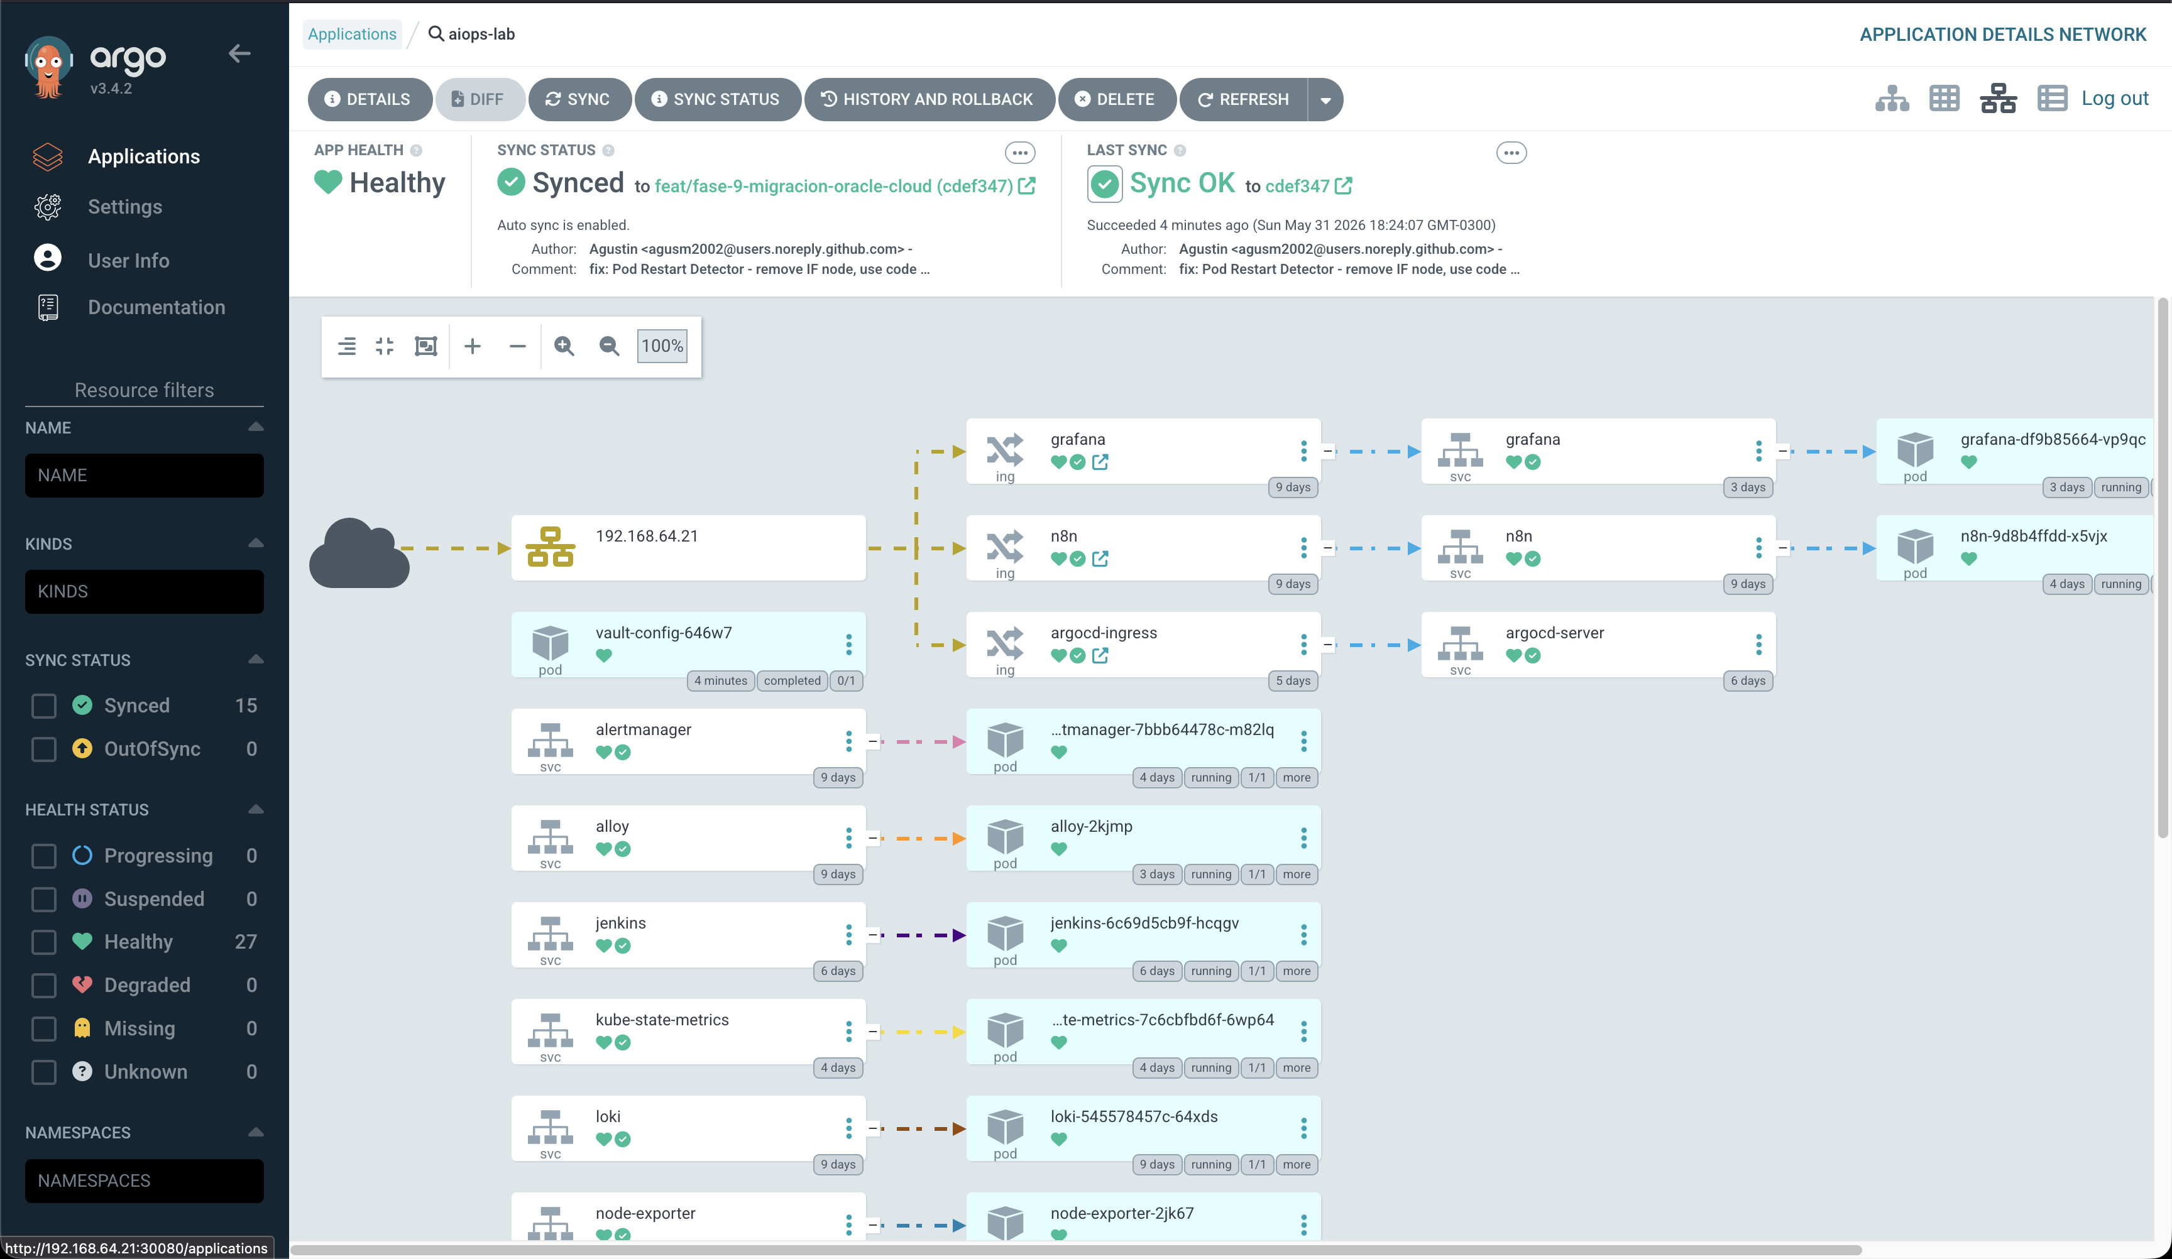Screen dimensions: 2172x1259
Task: Select the network view icon
Action: pos(1998,99)
